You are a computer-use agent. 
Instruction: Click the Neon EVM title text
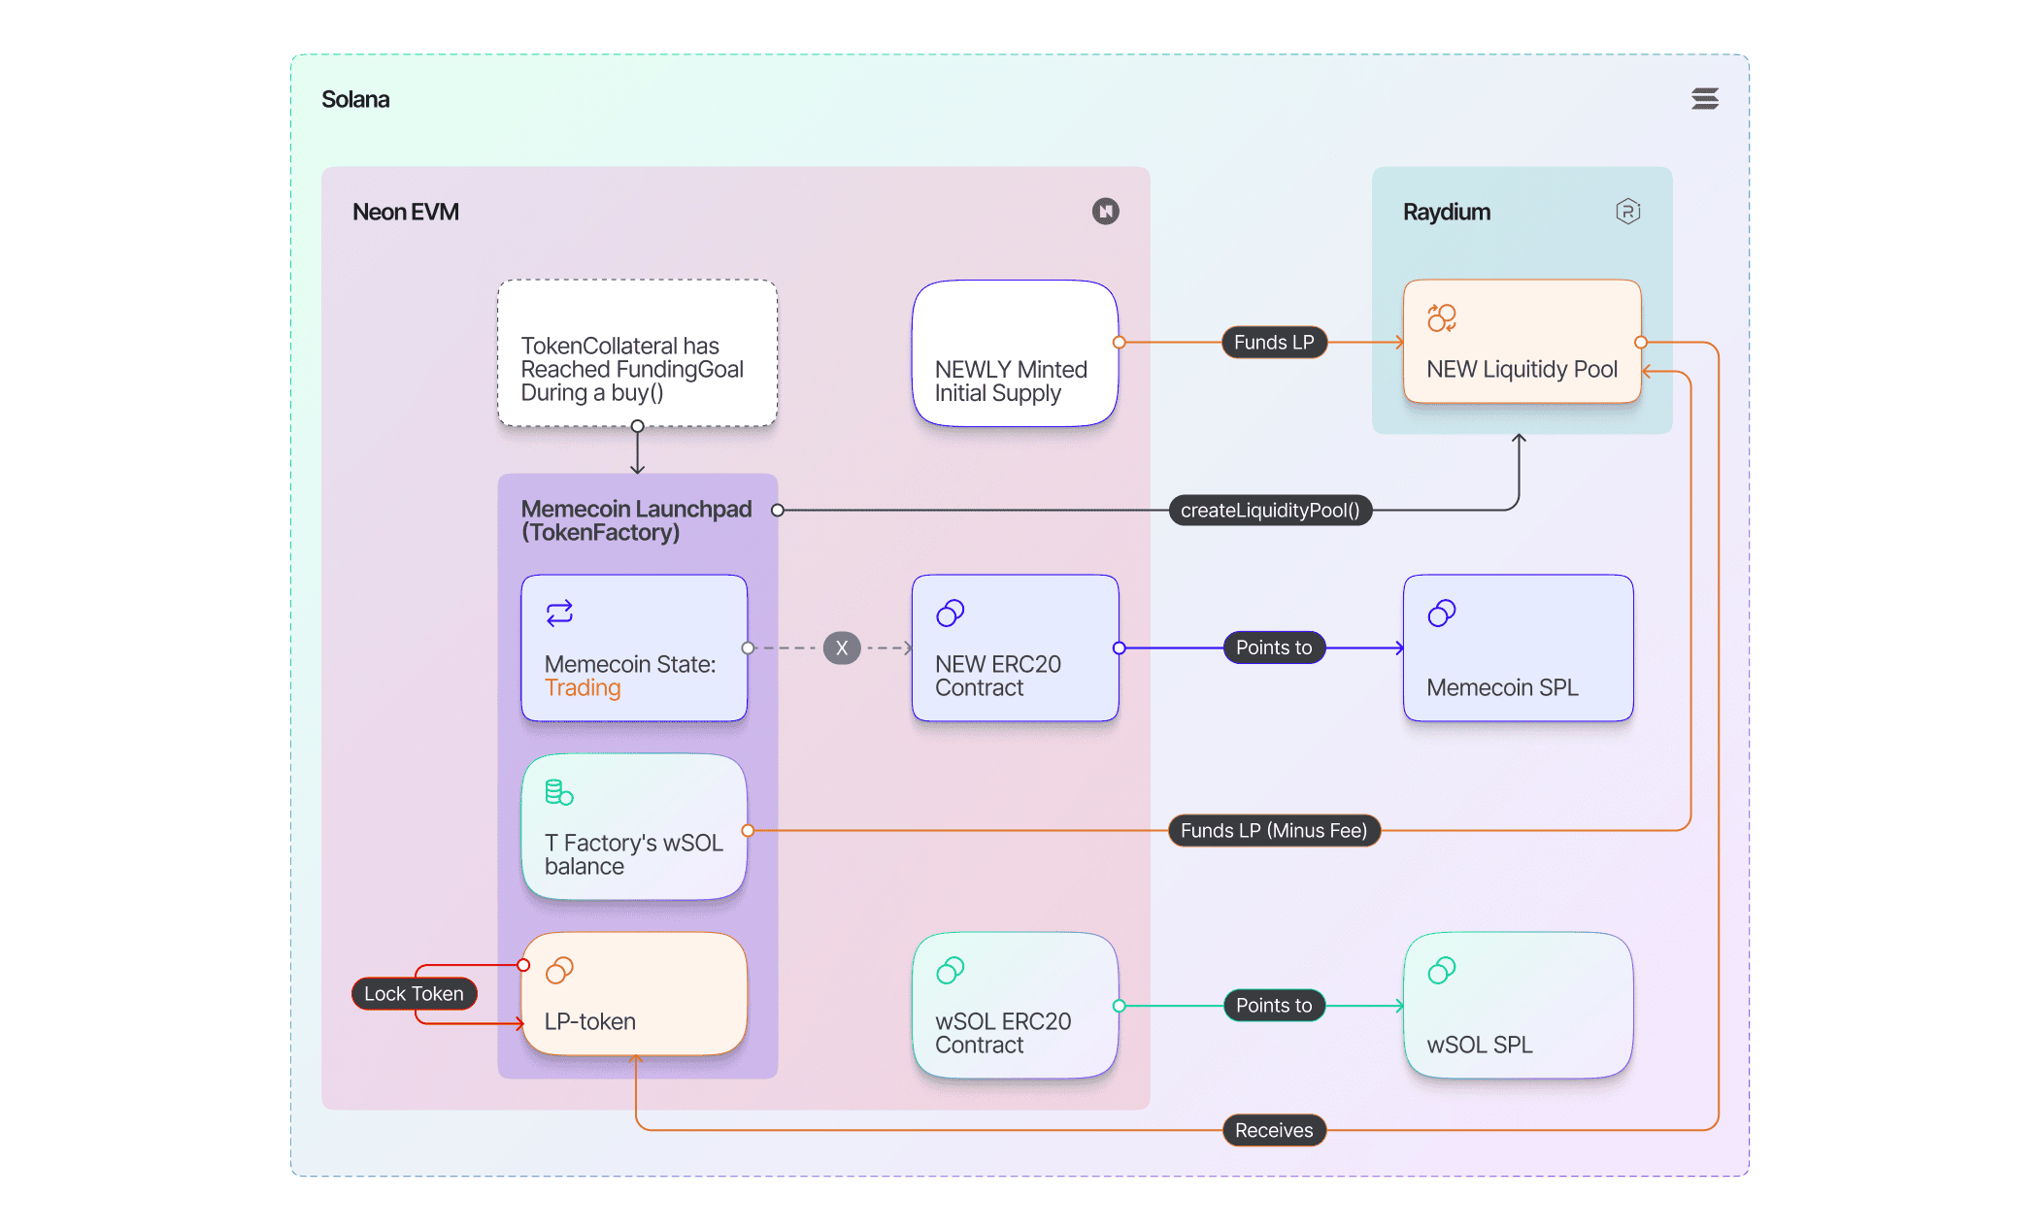tap(405, 212)
